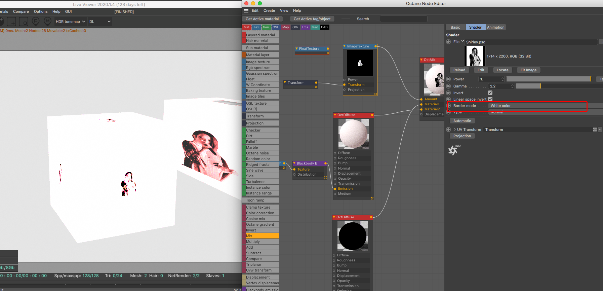Click the Node Editor Search field
Image resolution: width=603 pixels, height=291 pixels.
tap(403, 19)
